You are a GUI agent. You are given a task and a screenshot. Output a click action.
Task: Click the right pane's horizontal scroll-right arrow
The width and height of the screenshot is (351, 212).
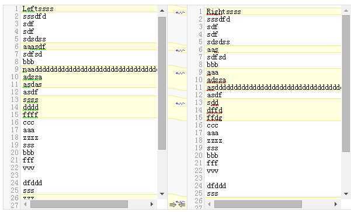click(336, 204)
